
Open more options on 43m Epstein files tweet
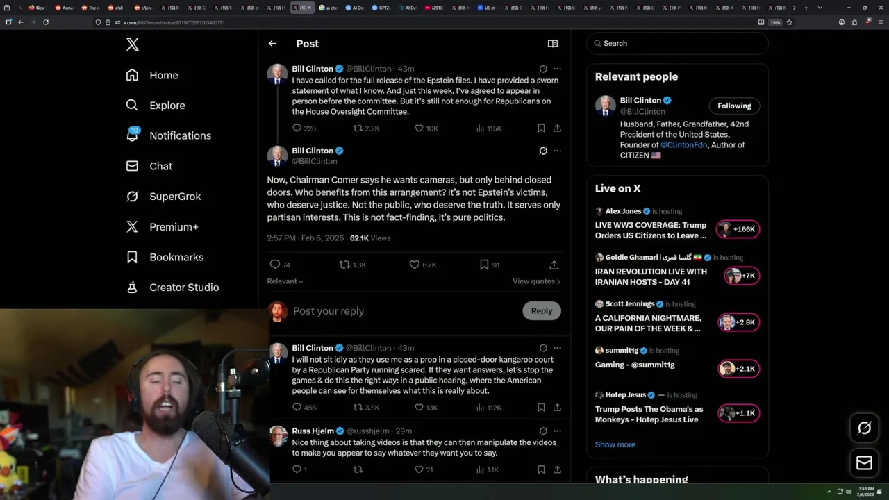(557, 69)
